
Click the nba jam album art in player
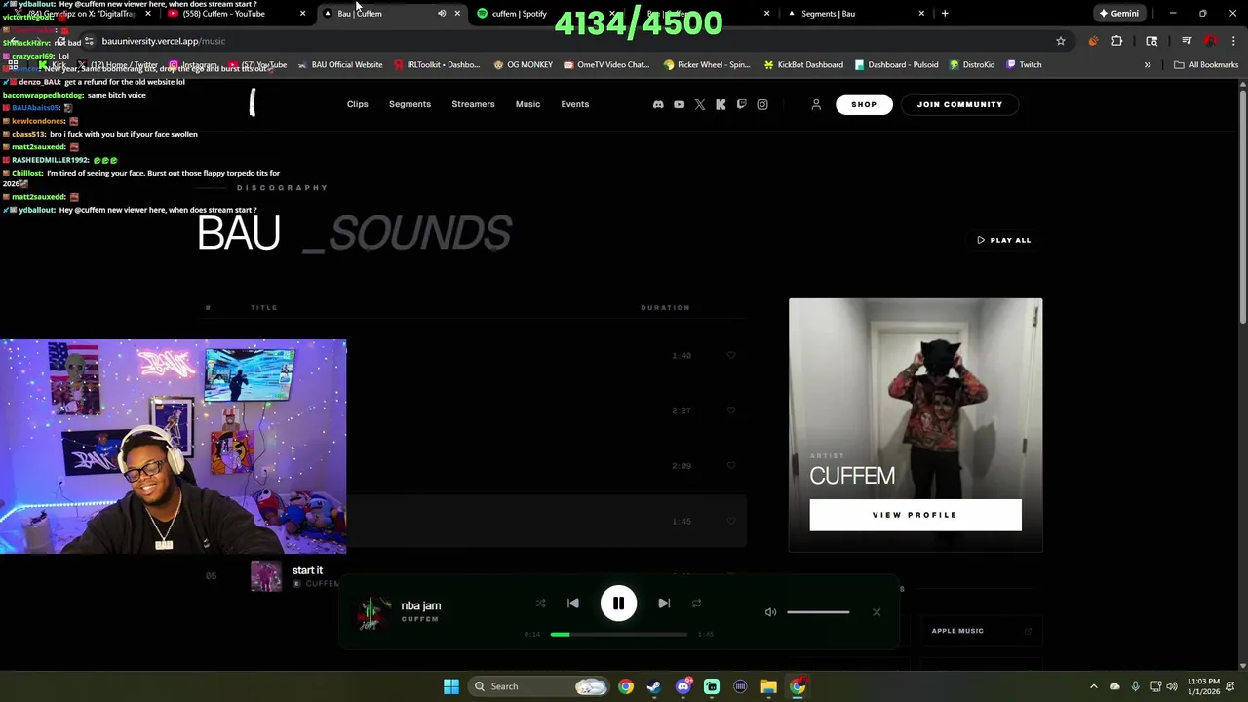coord(371,611)
